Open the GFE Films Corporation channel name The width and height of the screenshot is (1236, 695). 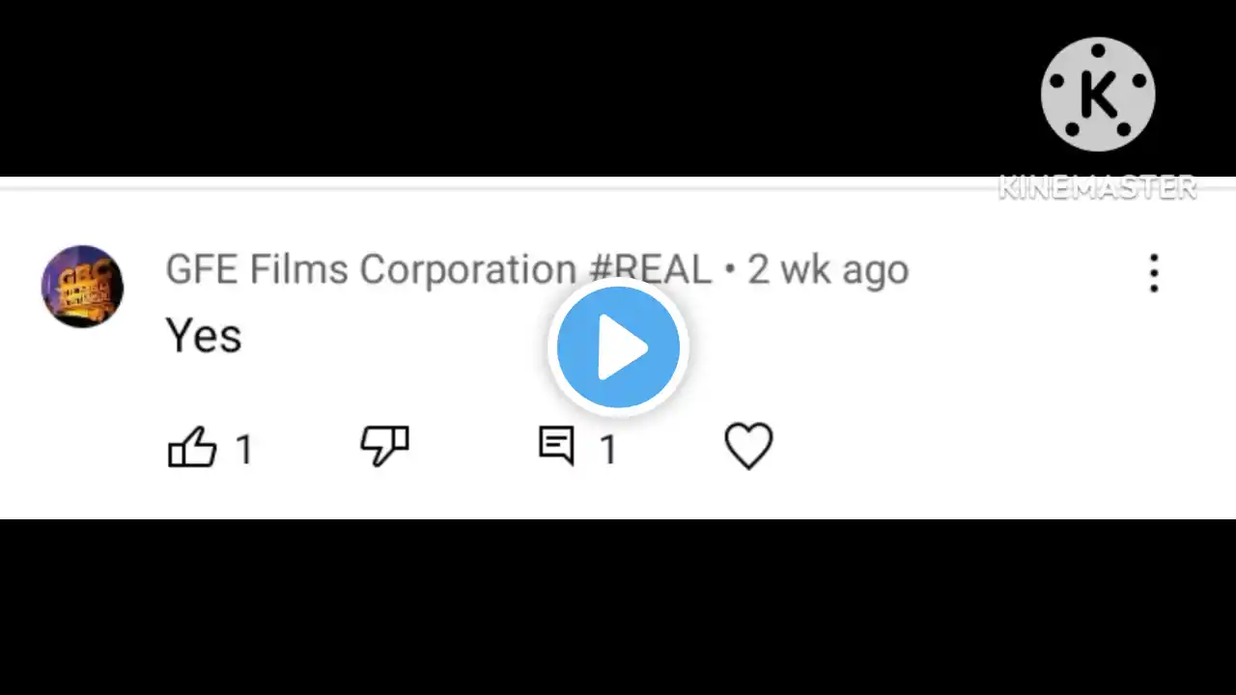point(438,269)
